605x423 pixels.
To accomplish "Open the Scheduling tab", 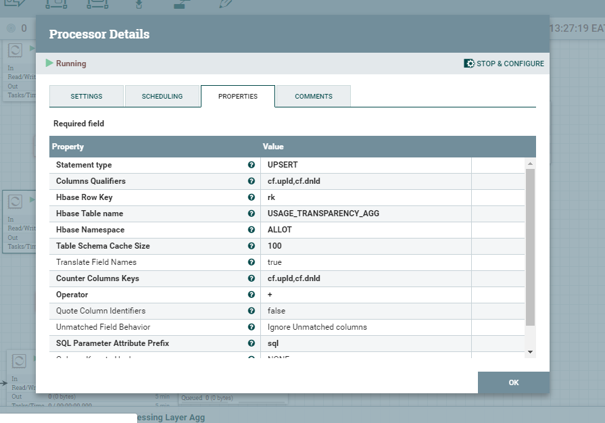I will click(162, 97).
